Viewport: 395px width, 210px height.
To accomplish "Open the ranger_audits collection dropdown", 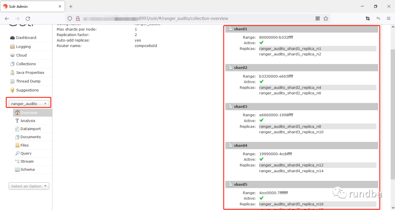I will 29,104.
